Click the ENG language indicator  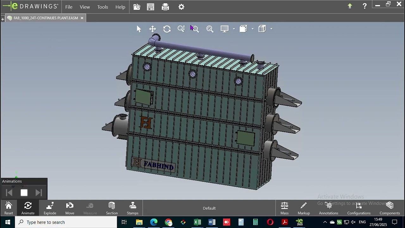tap(362, 222)
